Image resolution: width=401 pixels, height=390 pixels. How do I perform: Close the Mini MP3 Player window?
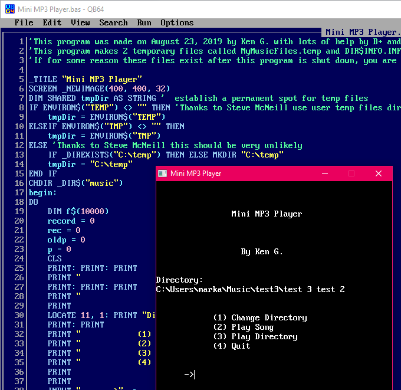[379, 173]
